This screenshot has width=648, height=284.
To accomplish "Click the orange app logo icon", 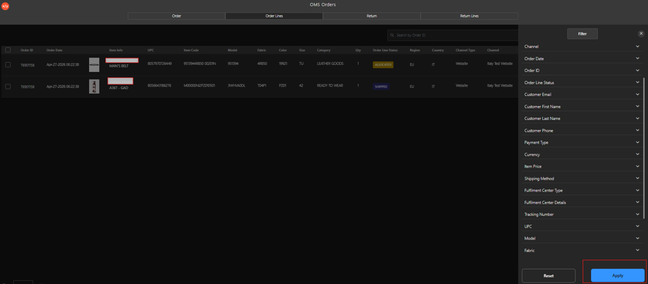I will click(5, 6).
